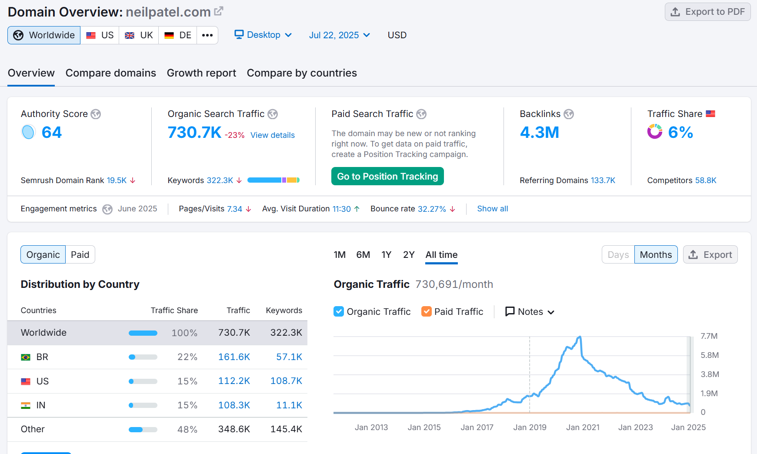Open the Compare by countries tab
757x454 pixels.
point(302,73)
